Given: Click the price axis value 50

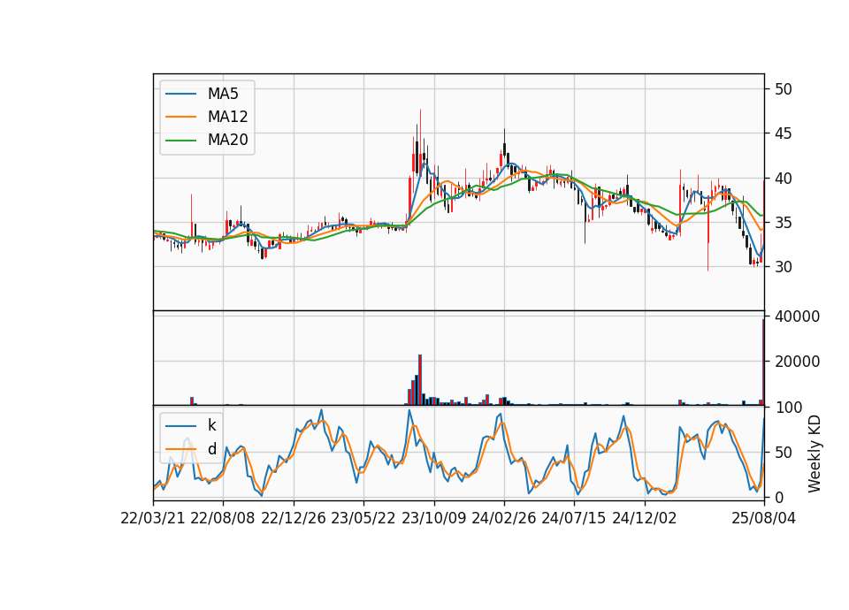Looking at the screenshot, I should coord(783,89).
